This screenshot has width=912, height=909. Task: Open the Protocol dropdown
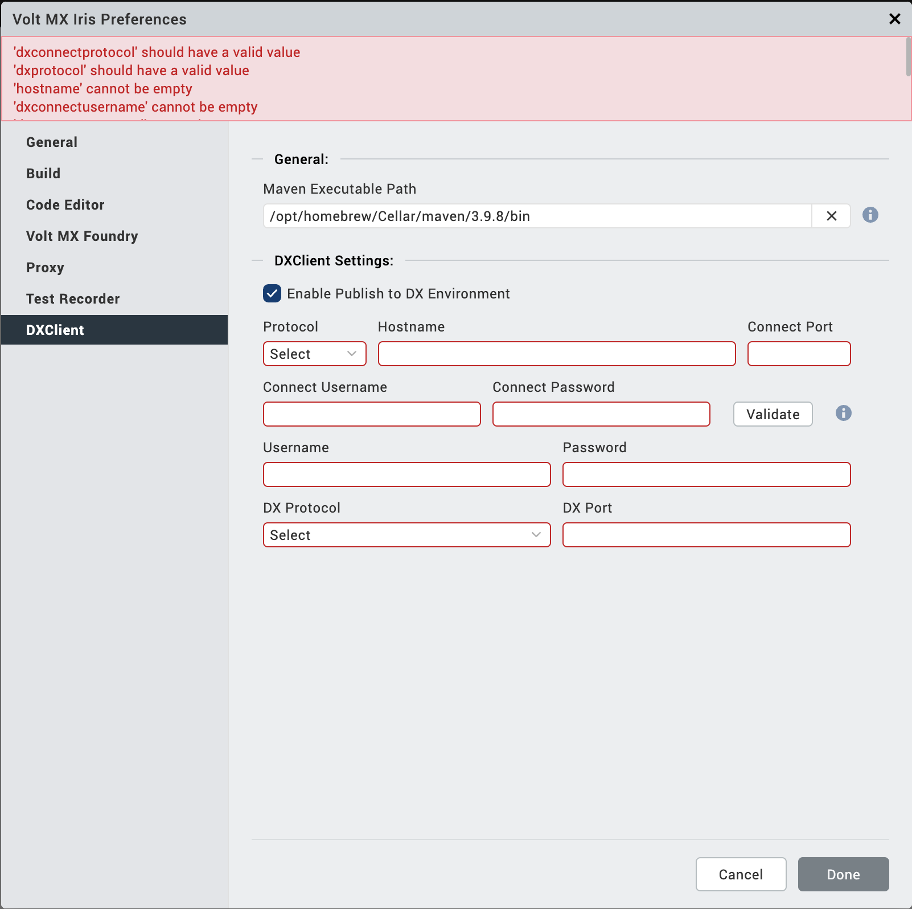pos(314,354)
